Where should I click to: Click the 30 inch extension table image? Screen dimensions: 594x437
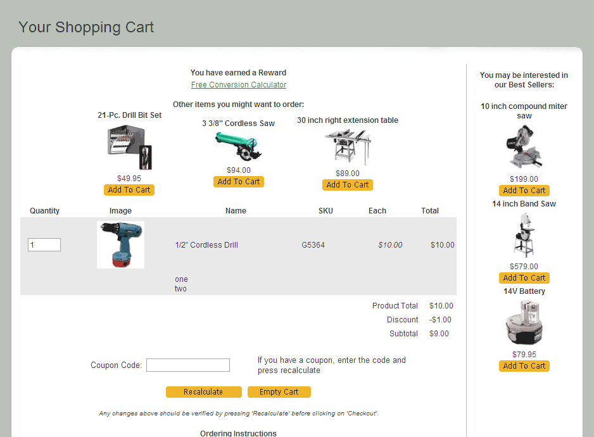348,147
